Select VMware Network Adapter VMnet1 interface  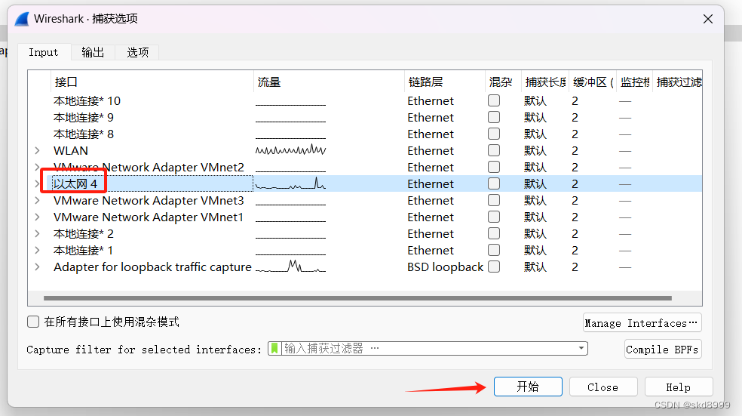[x=149, y=217]
